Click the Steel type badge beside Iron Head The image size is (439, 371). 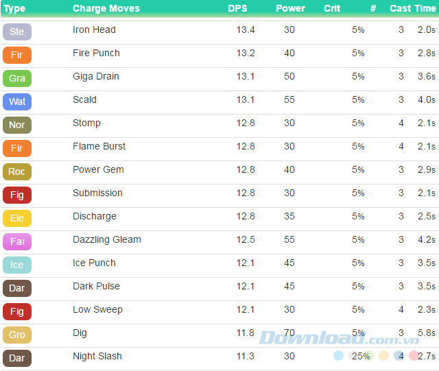tap(17, 32)
